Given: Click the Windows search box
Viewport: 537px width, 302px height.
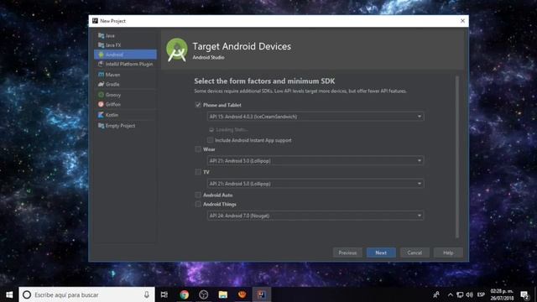Looking at the screenshot, I should click(x=87, y=294).
